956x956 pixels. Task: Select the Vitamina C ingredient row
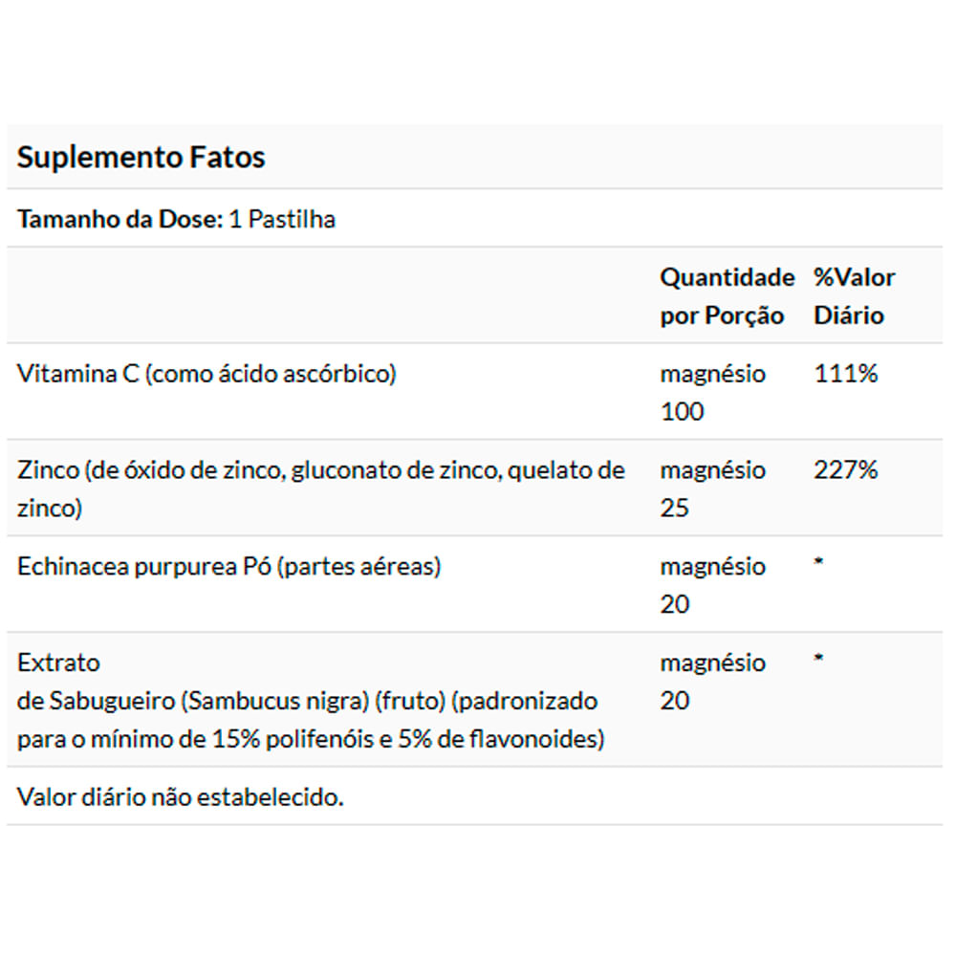[x=206, y=374]
